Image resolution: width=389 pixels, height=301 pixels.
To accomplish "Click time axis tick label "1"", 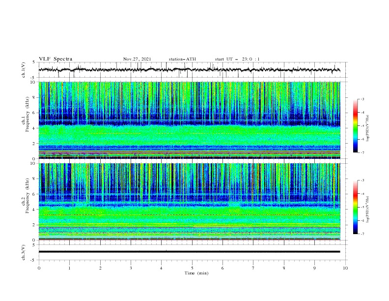I will point(70,268).
